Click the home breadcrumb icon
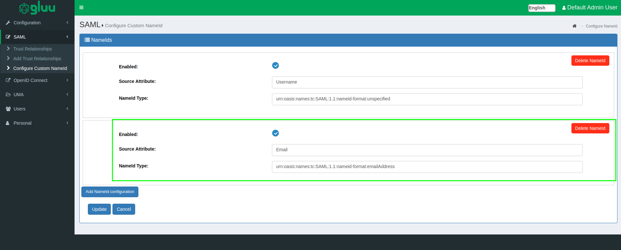Image resolution: width=621 pixels, height=250 pixels. pos(574,26)
